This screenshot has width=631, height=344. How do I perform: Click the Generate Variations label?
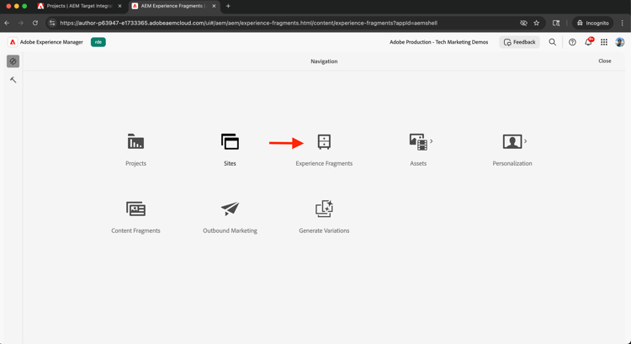pyautogui.click(x=324, y=230)
